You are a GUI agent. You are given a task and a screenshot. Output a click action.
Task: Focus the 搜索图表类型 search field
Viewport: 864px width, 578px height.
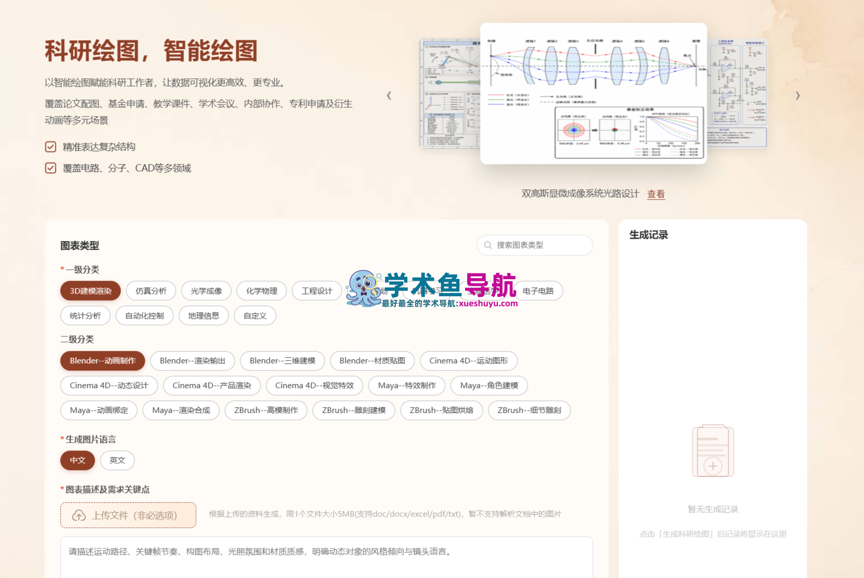coord(535,245)
